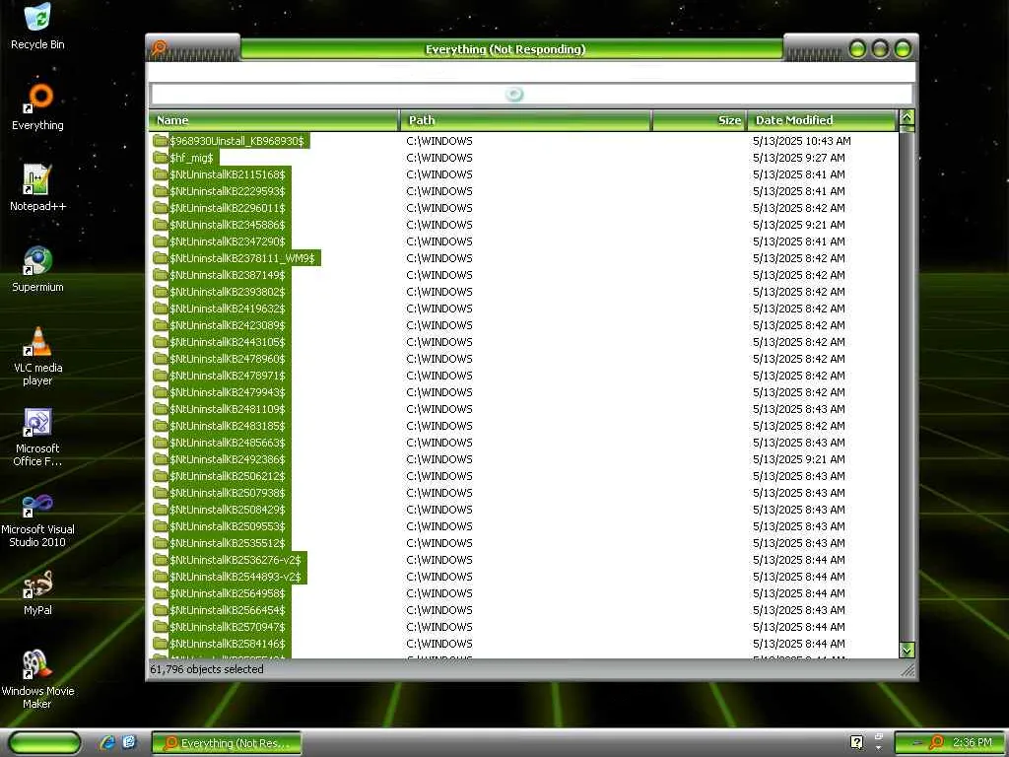The height and width of the screenshot is (757, 1009).
Task: Click folder icon of $NtUninstallKB2378111_WM9$
Action: click(161, 258)
